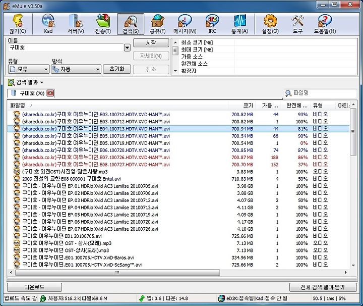This screenshot has width=363, height=306.
Task: Open the 유형 type dropdown (모두)
Action: tap(29, 69)
